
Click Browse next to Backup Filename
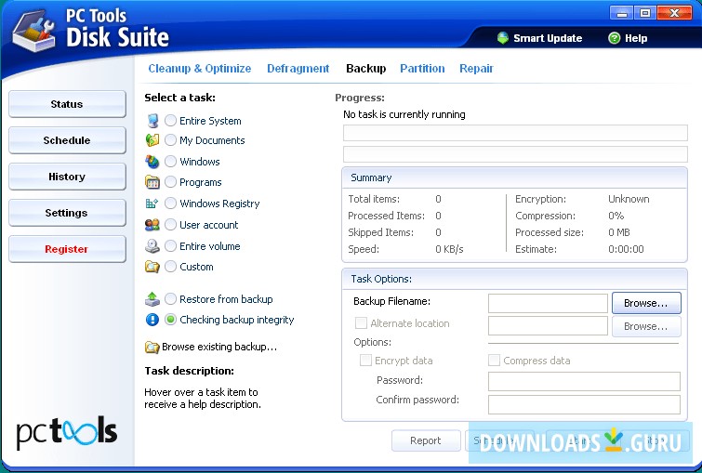pyautogui.click(x=646, y=303)
